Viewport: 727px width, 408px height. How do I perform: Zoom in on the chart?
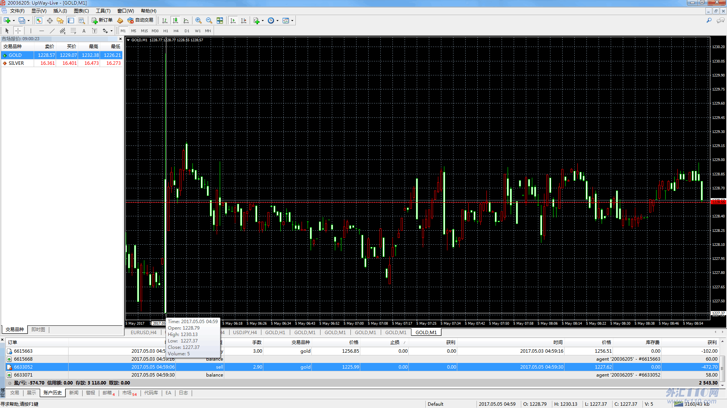click(199, 20)
